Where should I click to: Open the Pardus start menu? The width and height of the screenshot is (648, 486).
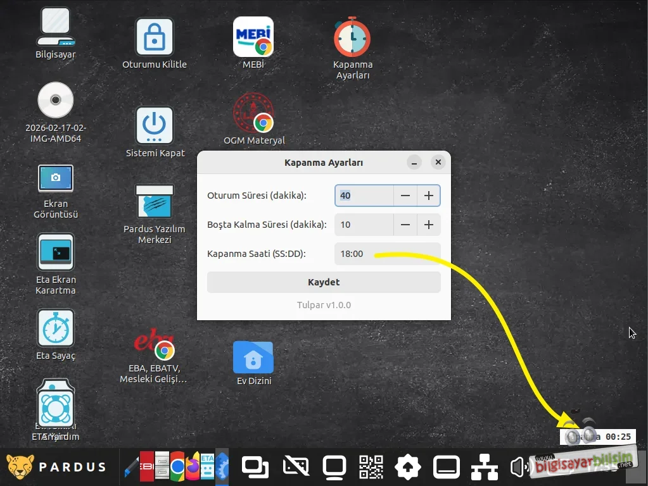[x=56, y=468]
